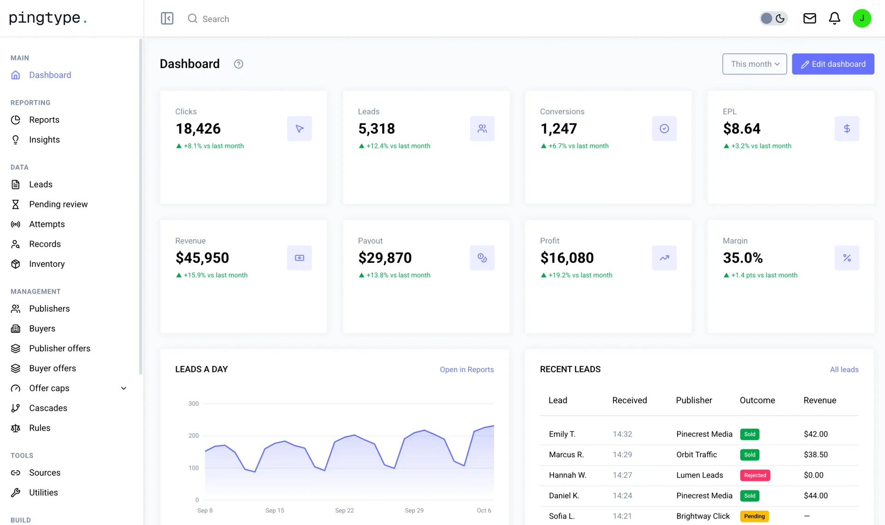Open the This month period dropdown

tap(755, 64)
